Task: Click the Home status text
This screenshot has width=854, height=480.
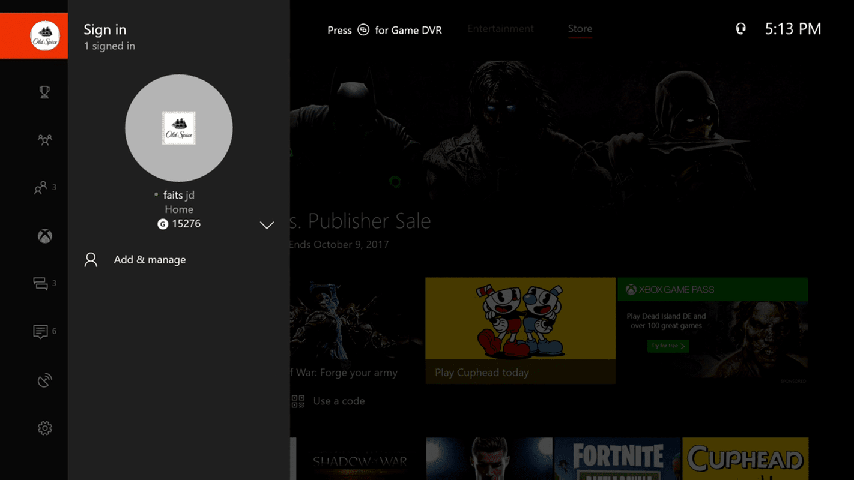Action: (179, 209)
